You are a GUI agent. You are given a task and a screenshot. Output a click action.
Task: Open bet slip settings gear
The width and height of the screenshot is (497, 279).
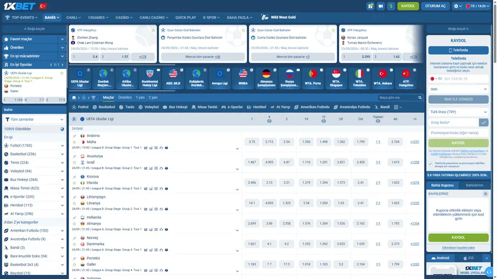pos(485,194)
